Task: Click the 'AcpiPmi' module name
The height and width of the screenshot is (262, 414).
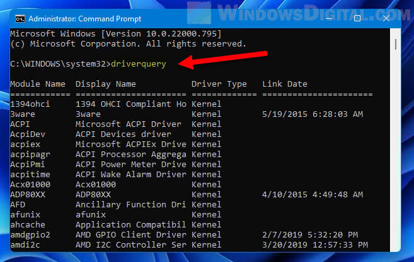Action: pyautogui.click(x=28, y=165)
